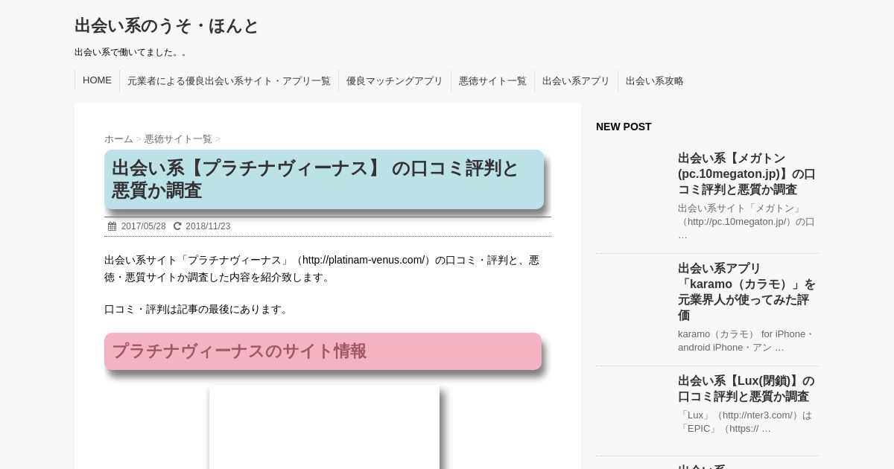Select the 優良マッチングアプリ menu item
This screenshot has height=469, width=894.
point(394,81)
